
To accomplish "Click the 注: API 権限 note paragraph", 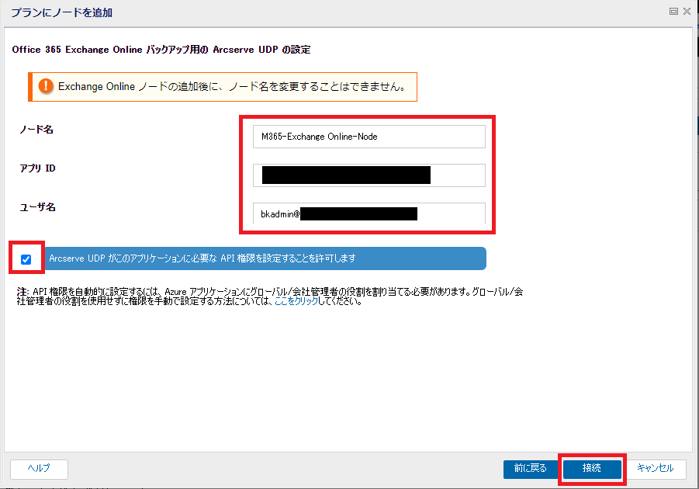I will [x=270, y=297].
